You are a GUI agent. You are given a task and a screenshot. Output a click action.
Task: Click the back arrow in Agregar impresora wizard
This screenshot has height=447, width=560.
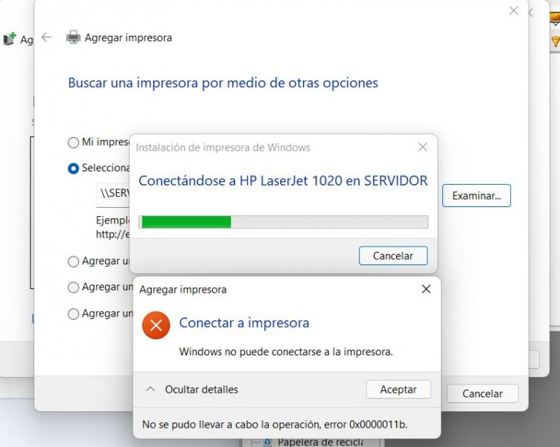click(46, 37)
